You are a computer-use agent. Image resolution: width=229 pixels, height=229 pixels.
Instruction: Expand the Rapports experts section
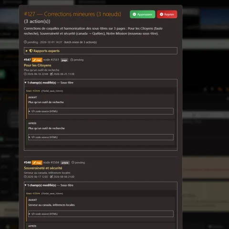[x=101, y=51]
